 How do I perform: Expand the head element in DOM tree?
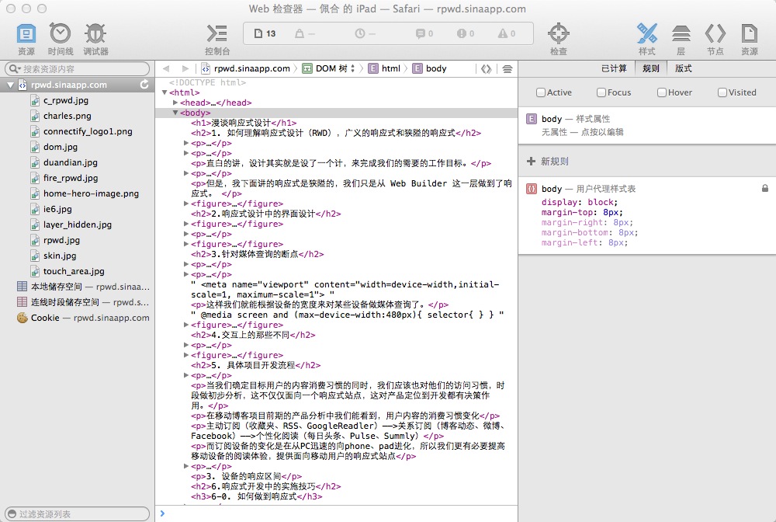tap(175, 103)
